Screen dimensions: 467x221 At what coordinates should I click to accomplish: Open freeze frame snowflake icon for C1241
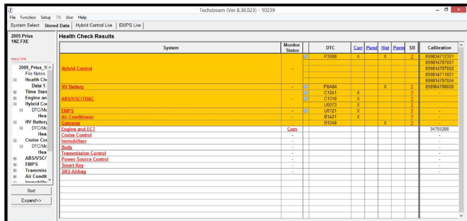coord(306,93)
